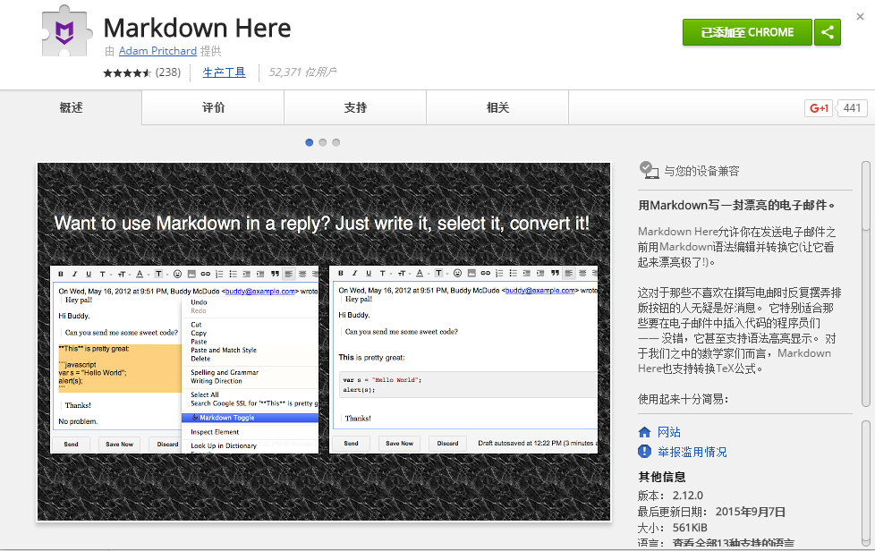Click the version text 2.12.0
875x551 pixels.
coord(687,496)
